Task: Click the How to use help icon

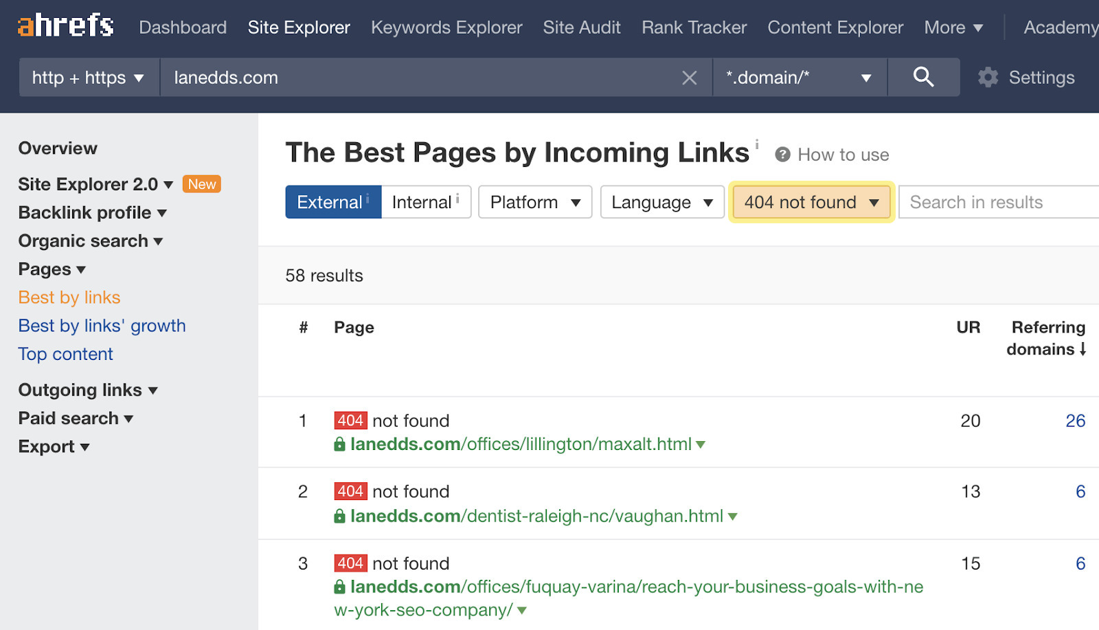Action: tap(782, 155)
